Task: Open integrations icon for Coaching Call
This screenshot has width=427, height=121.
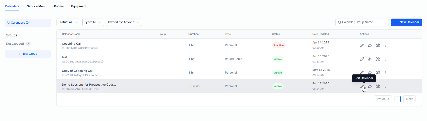Action: tap(378, 45)
